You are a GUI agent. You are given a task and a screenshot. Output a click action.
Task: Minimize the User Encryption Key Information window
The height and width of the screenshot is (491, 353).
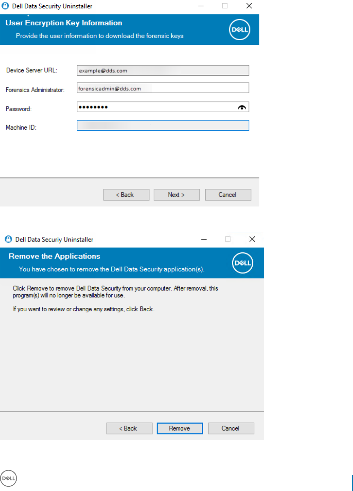(201, 6)
